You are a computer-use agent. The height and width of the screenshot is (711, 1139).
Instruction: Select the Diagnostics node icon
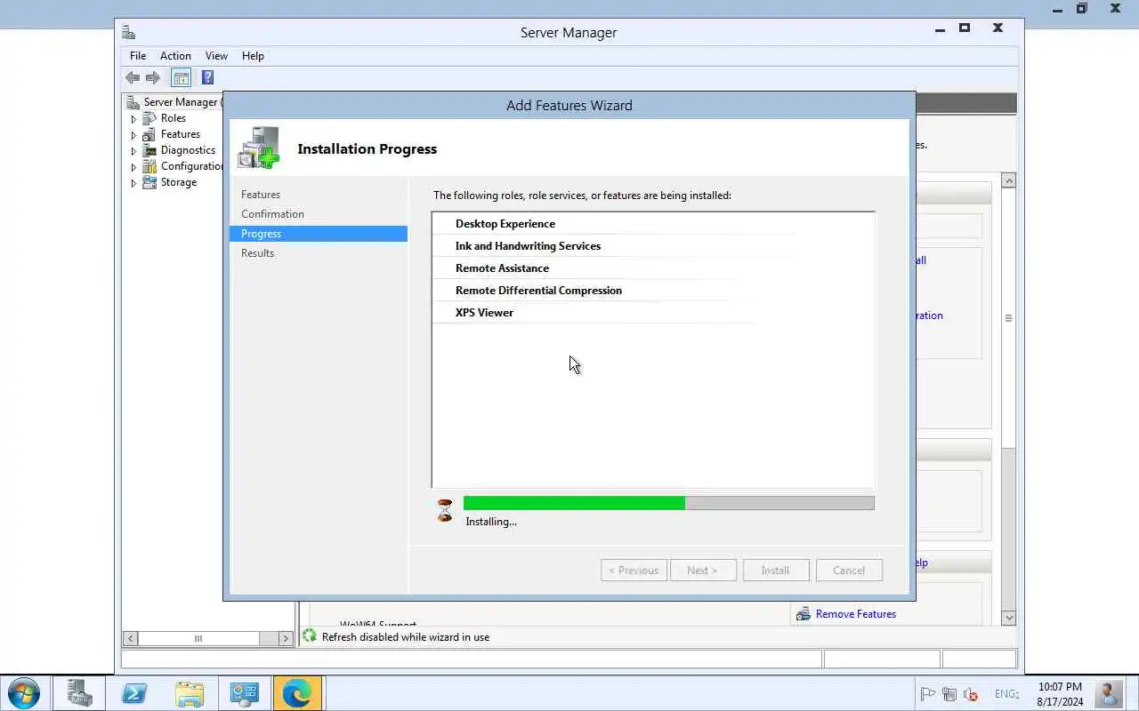pos(149,150)
